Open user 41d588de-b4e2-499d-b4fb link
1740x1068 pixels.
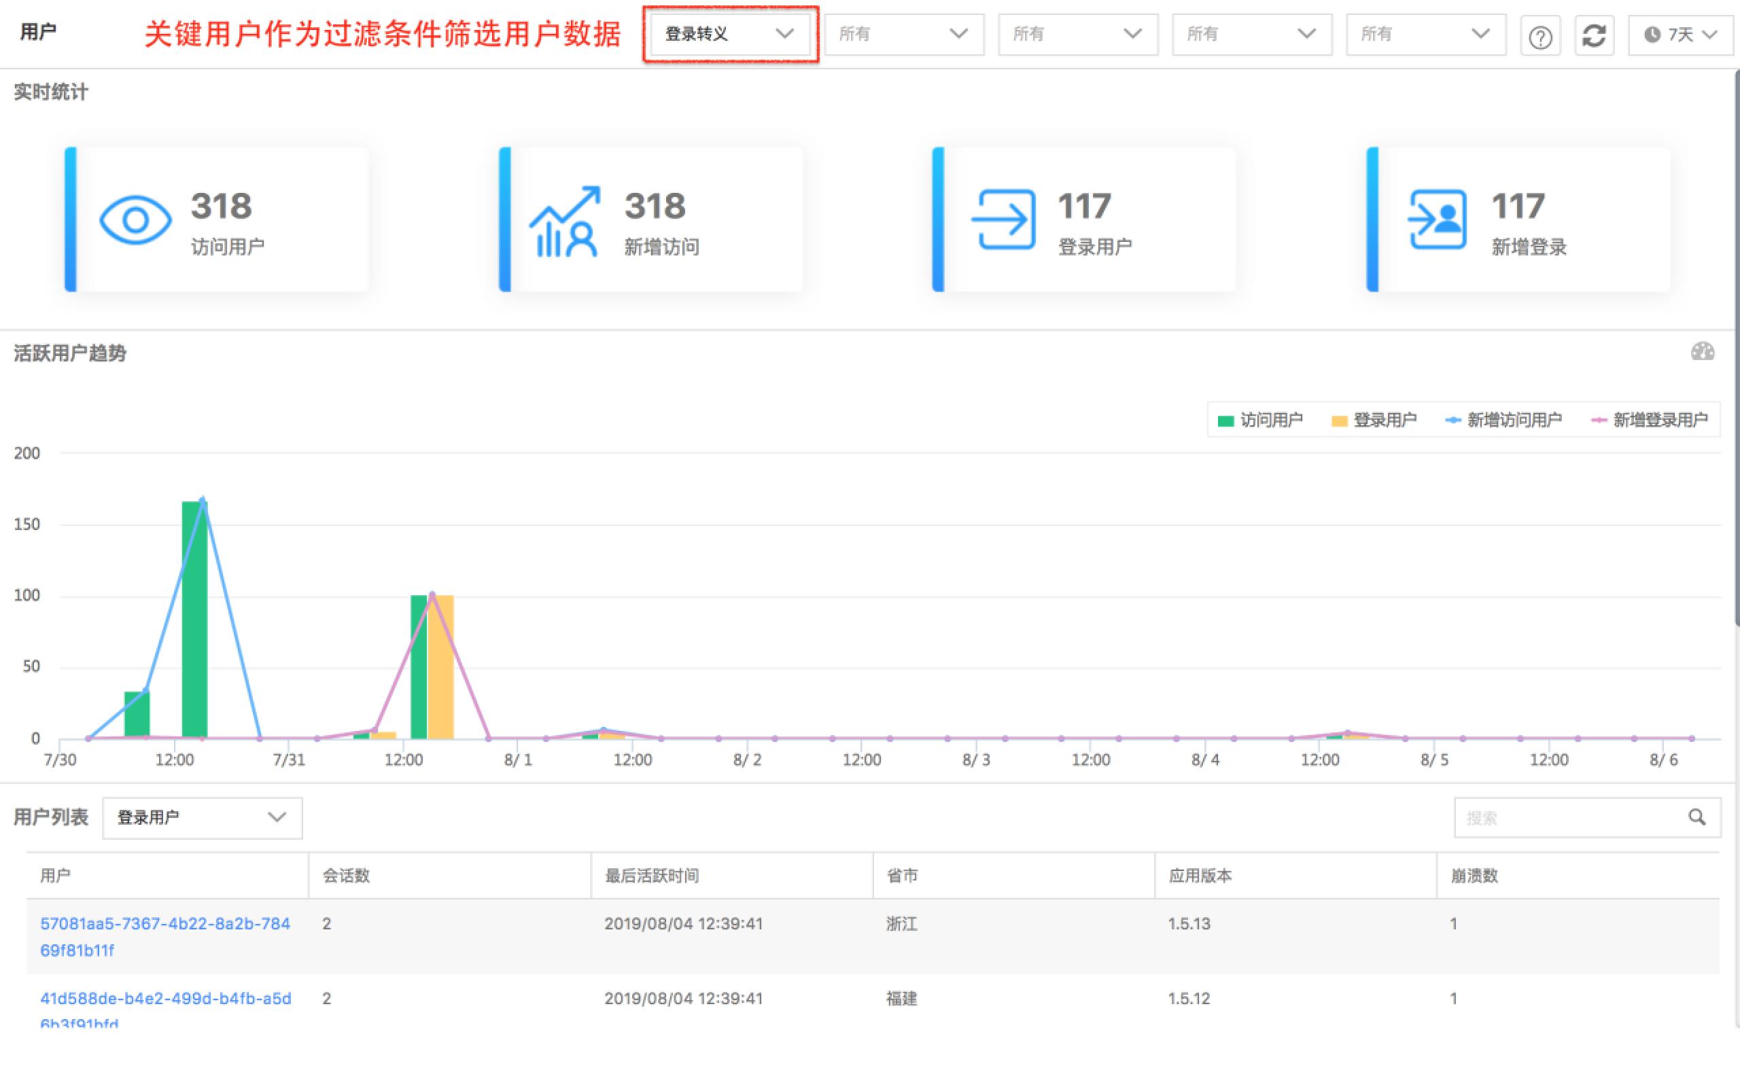pyautogui.click(x=165, y=1010)
